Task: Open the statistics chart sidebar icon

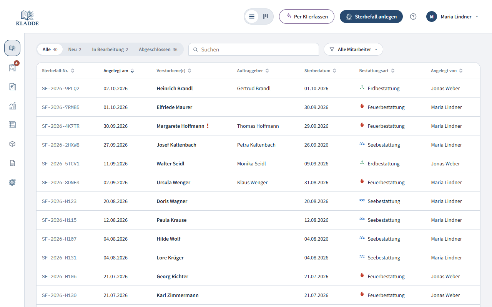Action: pos(12,106)
